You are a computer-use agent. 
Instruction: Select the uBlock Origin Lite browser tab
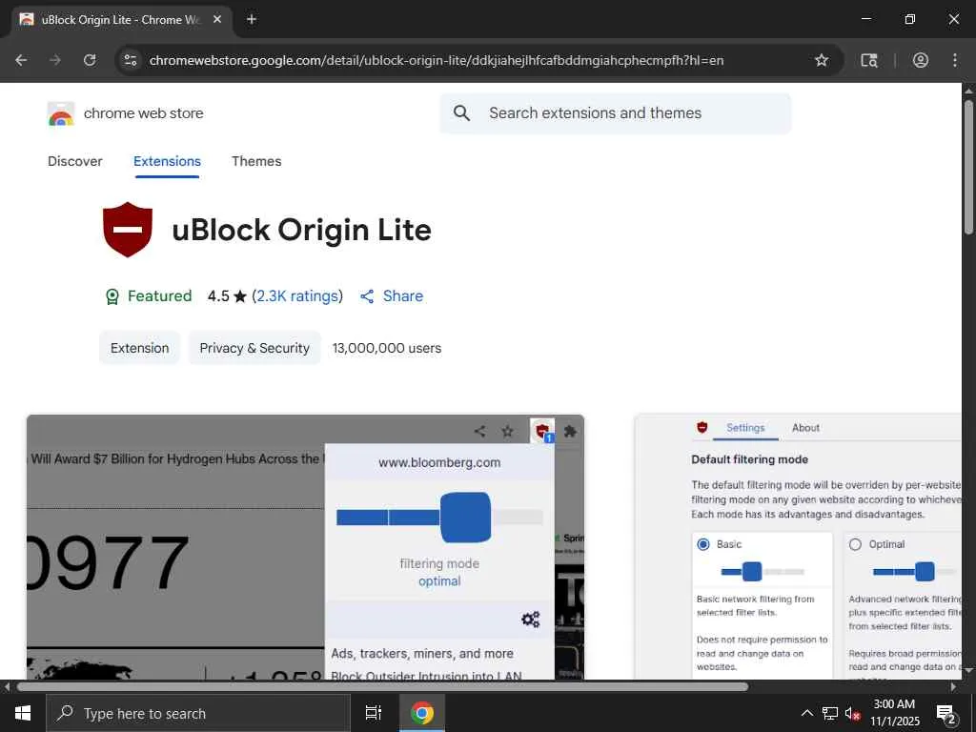[121, 19]
